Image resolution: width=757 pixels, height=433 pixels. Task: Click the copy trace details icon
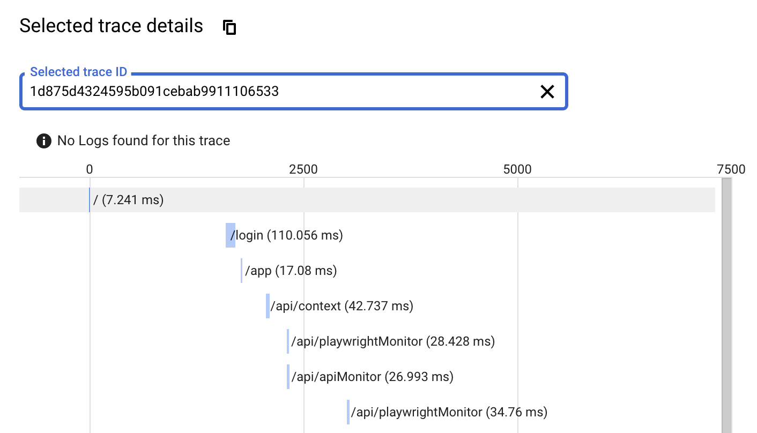pyautogui.click(x=229, y=27)
